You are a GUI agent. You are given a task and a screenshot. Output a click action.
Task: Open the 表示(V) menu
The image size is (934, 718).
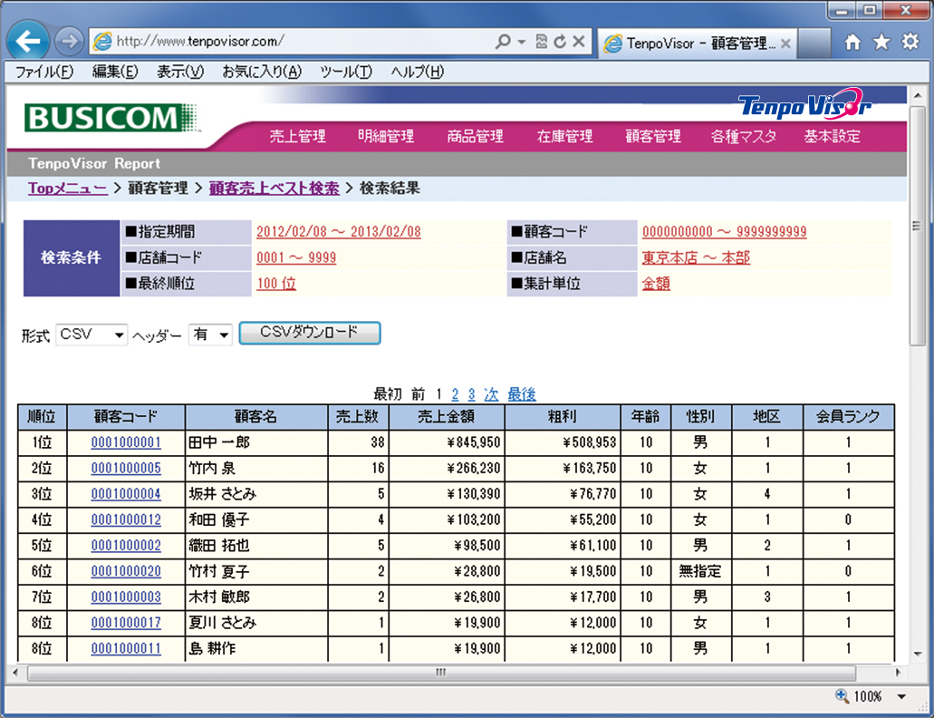[180, 73]
